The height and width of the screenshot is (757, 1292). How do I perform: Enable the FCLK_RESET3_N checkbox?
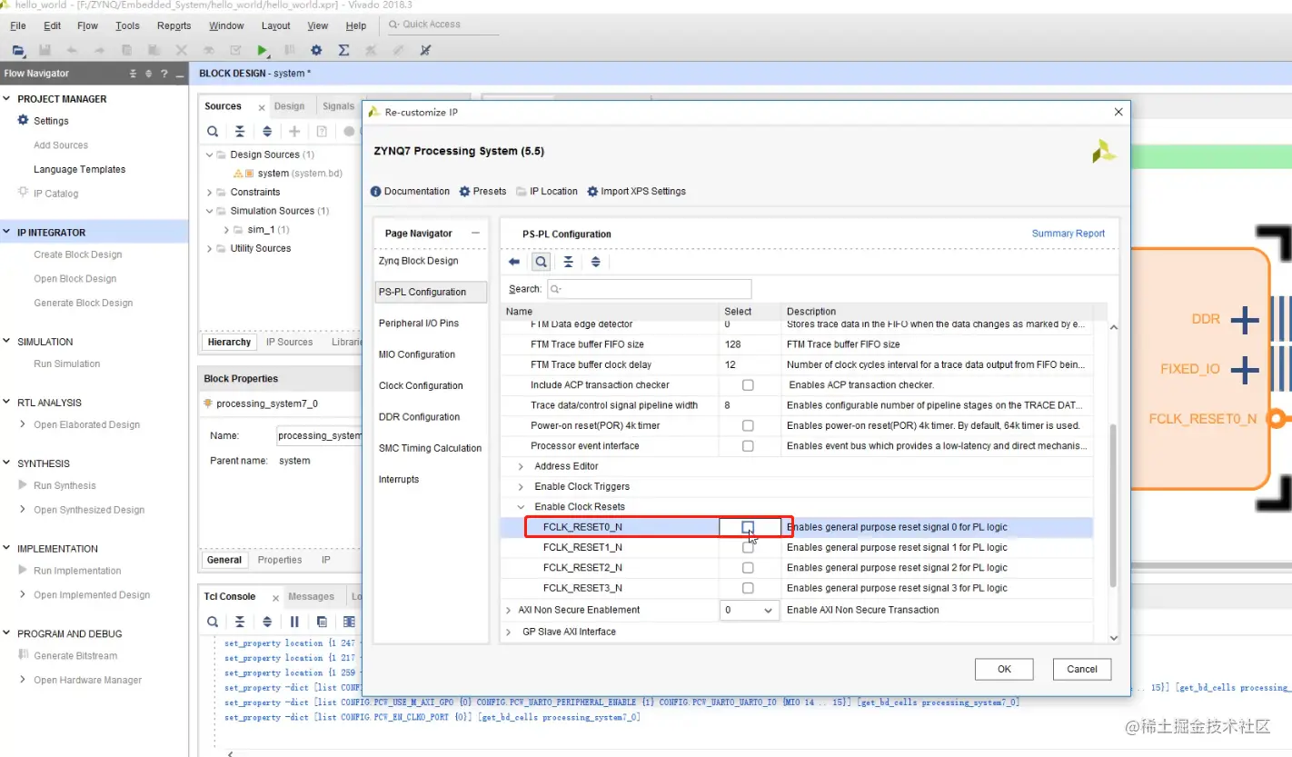click(748, 588)
